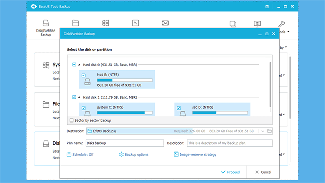The height and width of the screenshot is (183, 325).
Task: Click the disk backup card icon in main window
Action: 46,143
